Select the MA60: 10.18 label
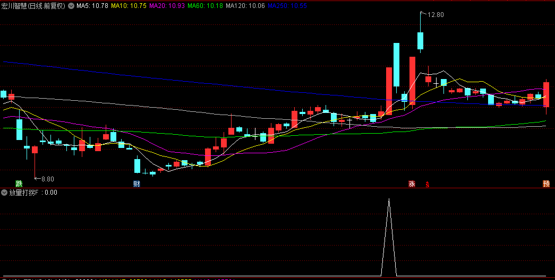The width and height of the screenshot is (555, 280). tap(206, 6)
